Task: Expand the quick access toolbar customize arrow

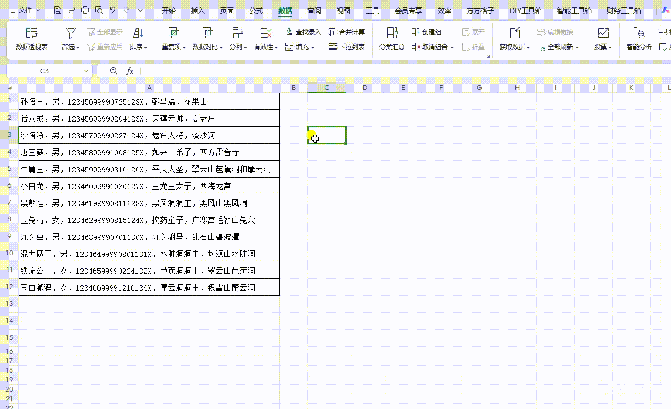Action: (140, 10)
